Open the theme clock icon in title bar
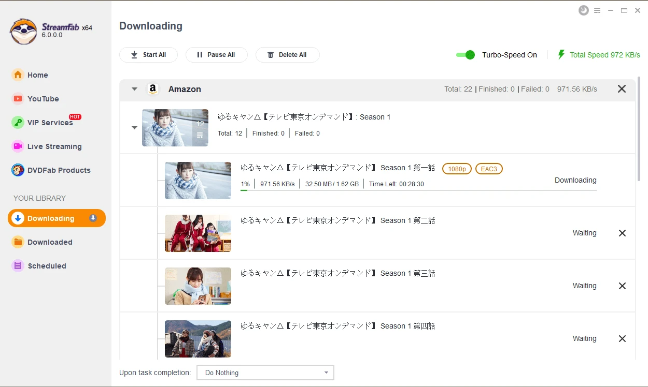This screenshot has height=387, width=648. click(584, 10)
